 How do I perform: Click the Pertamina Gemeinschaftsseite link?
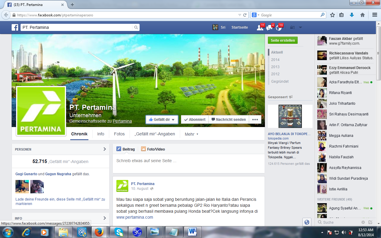[x=122, y=121]
